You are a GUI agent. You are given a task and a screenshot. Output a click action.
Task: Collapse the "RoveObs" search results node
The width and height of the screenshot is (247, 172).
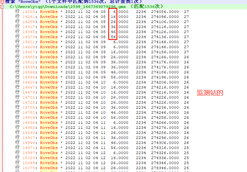click(2, 2)
